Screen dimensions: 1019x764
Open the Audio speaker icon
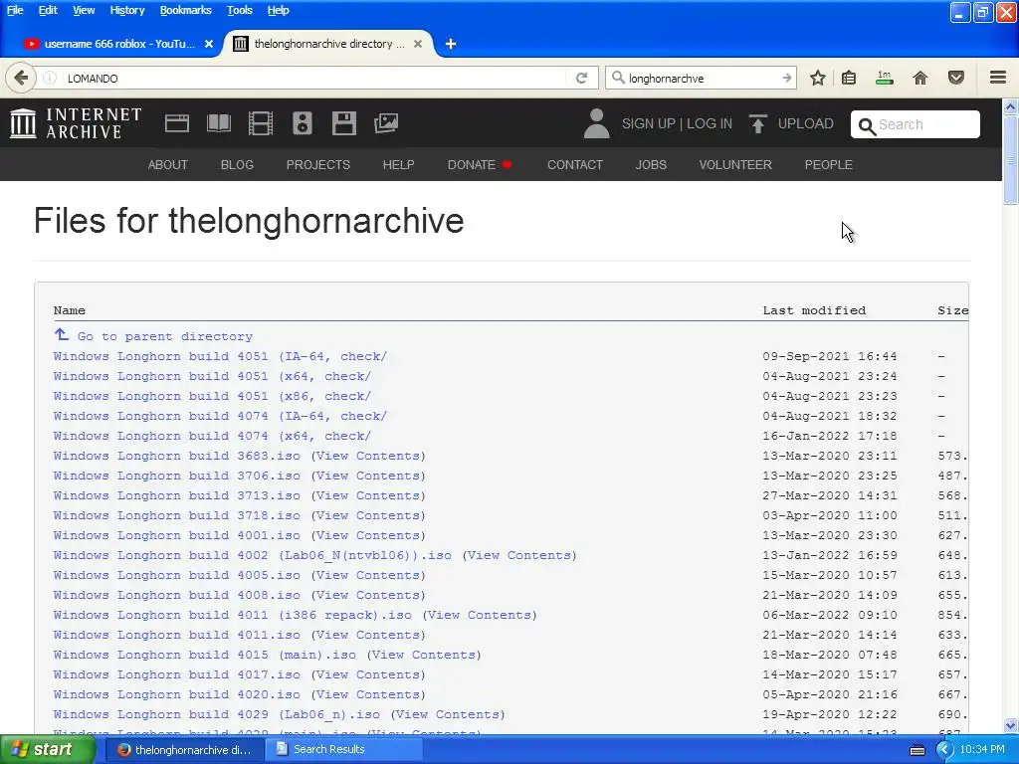click(303, 123)
